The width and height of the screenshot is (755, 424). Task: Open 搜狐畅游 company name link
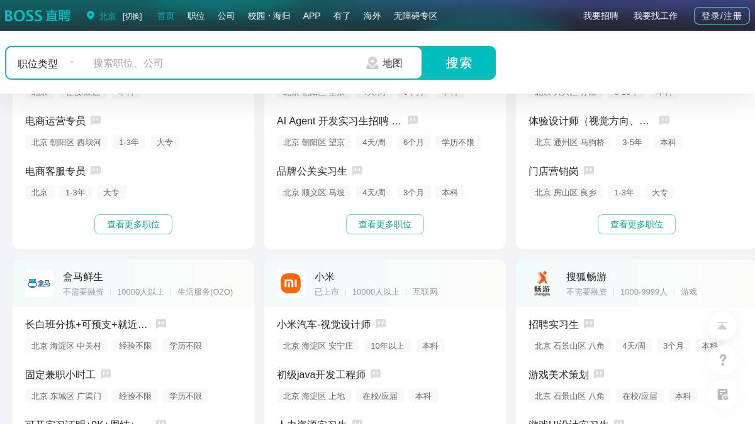pos(586,276)
